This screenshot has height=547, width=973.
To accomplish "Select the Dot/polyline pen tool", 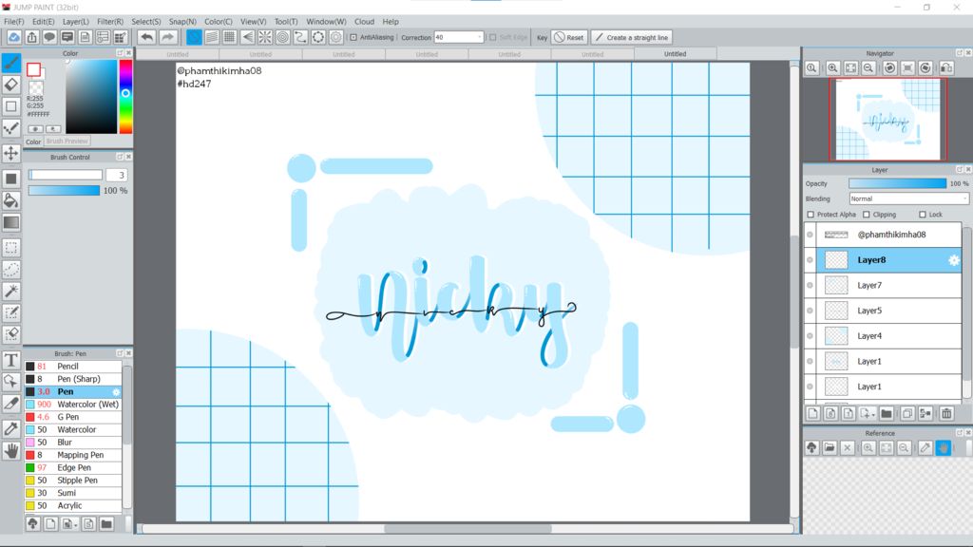I will [11, 128].
